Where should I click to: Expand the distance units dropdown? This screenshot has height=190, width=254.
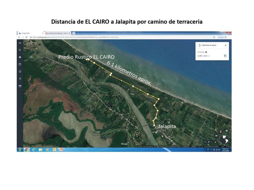pos(209,56)
